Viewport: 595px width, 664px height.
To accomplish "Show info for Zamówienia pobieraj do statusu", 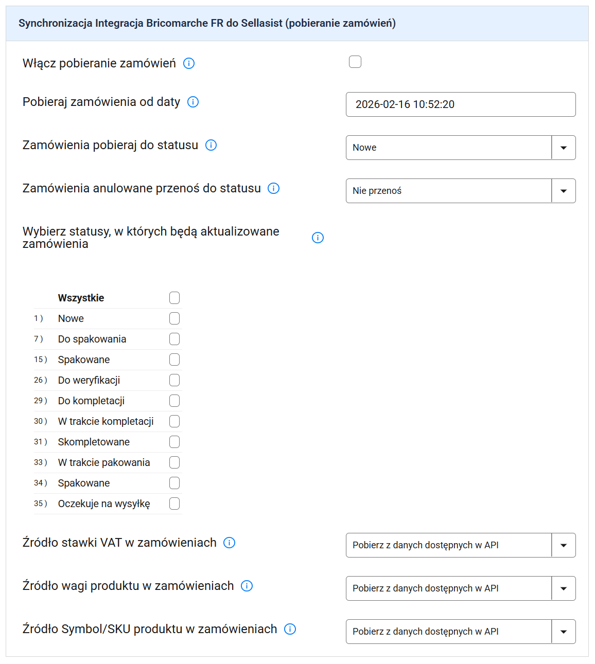I will pyautogui.click(x=211, y=145).
